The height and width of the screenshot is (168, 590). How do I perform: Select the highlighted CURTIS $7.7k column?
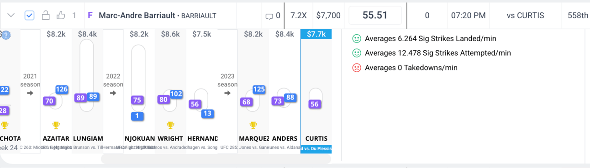point(316,91)
